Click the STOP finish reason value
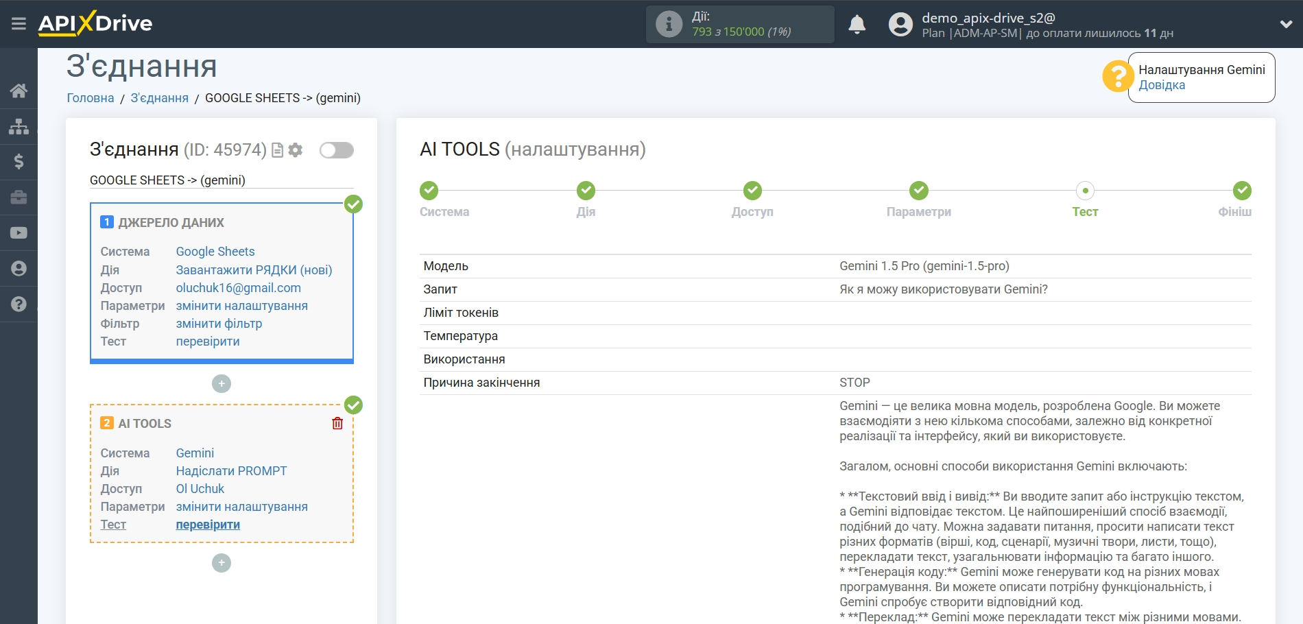Screen dimensions: 1303x624 pos(854,383)
